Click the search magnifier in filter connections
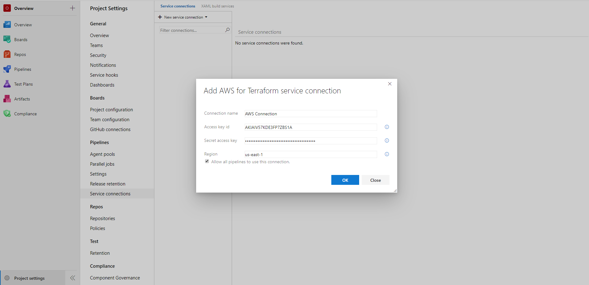The image size is (589, 285). tap(227, 30)
